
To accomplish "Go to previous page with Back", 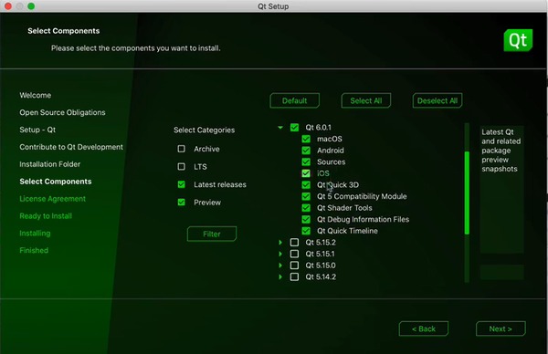I will pos(424,328).
